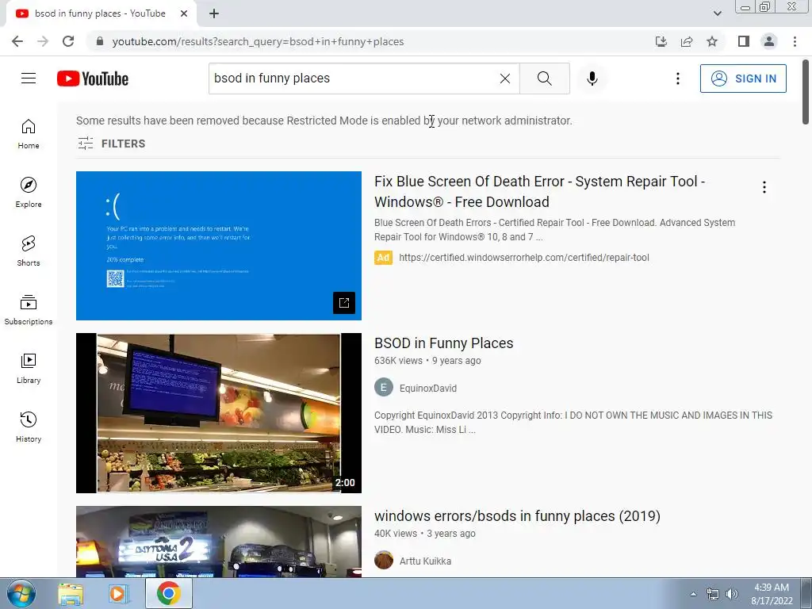
Task: Select the 'bsod in funny places - YouTube' tab
Action: (101, 13)
